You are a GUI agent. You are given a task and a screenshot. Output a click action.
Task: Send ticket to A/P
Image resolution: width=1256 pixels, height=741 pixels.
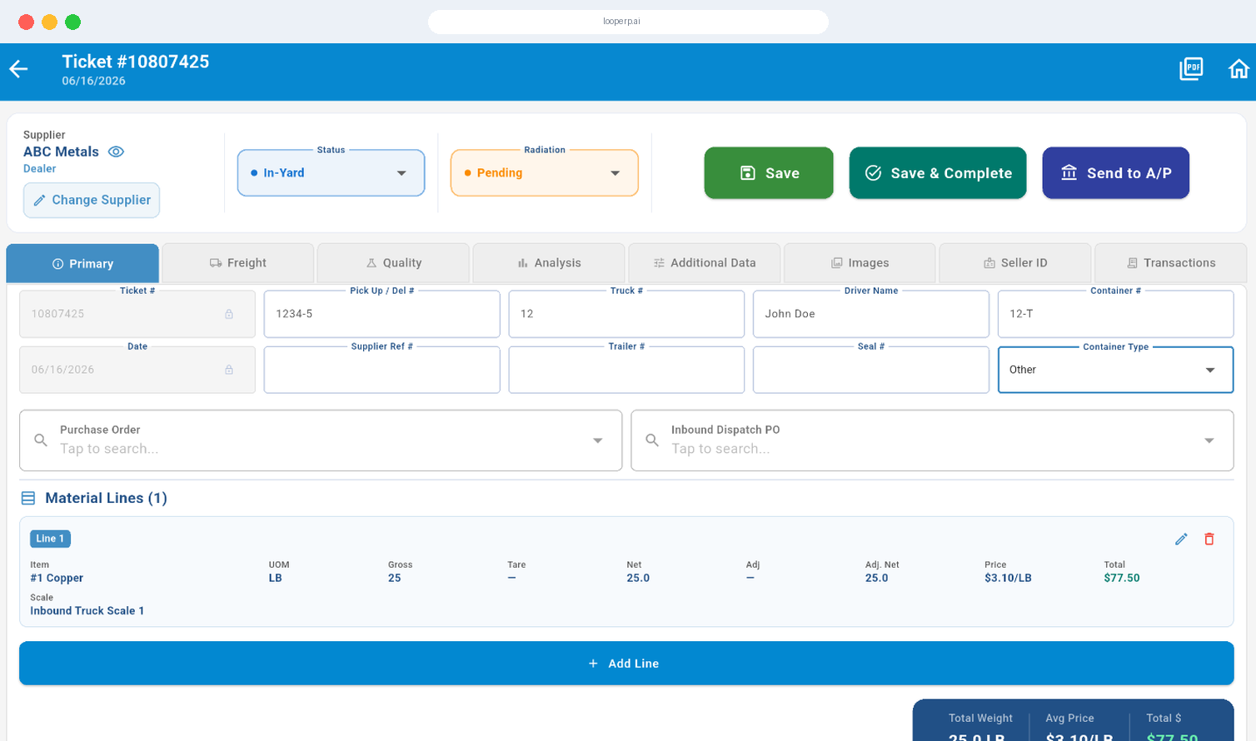(1116, 173)
